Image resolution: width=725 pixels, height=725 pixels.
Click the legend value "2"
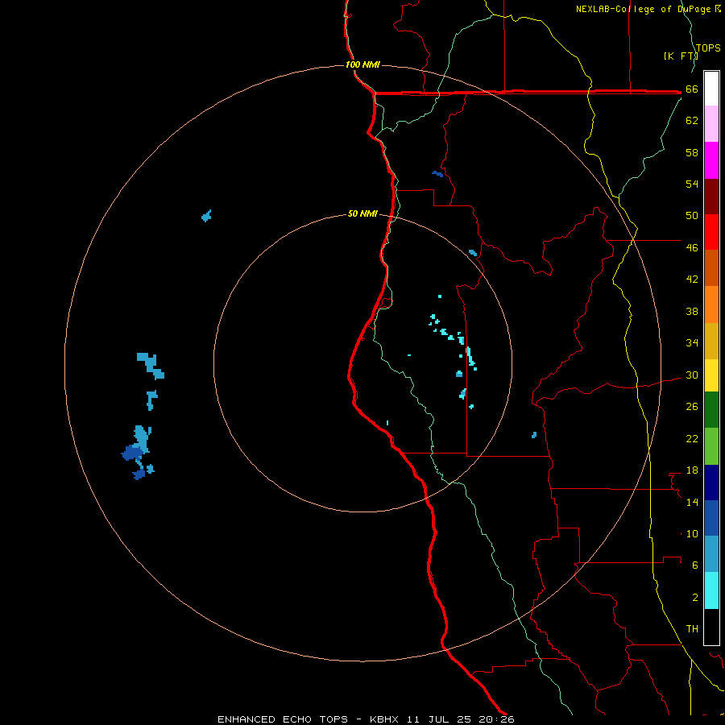(695, 598)
